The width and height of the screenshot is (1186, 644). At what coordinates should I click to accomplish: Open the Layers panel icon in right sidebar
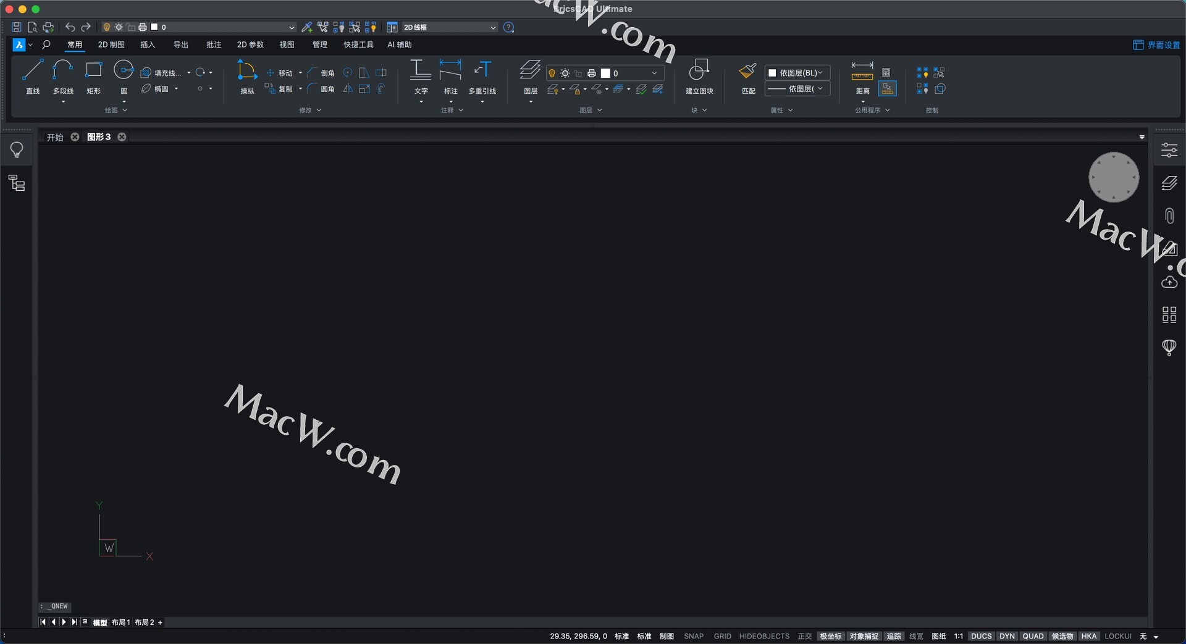(x=1169, y=183)
